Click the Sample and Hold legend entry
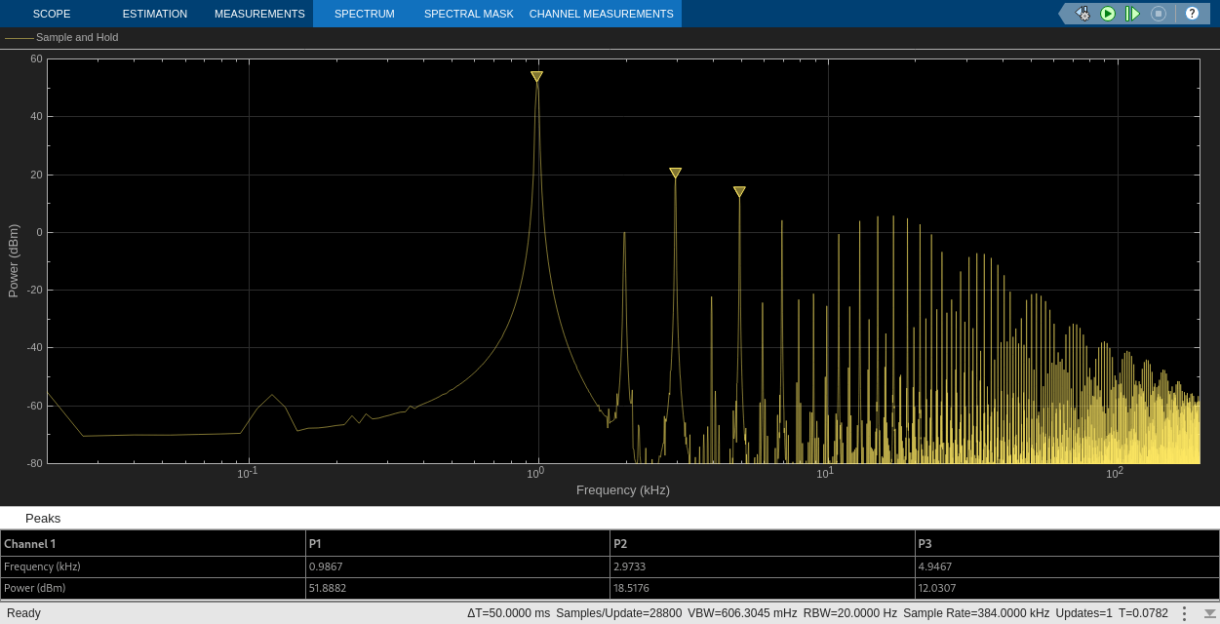Screen dimensions: 1220x624 click(x=76, y=37)
